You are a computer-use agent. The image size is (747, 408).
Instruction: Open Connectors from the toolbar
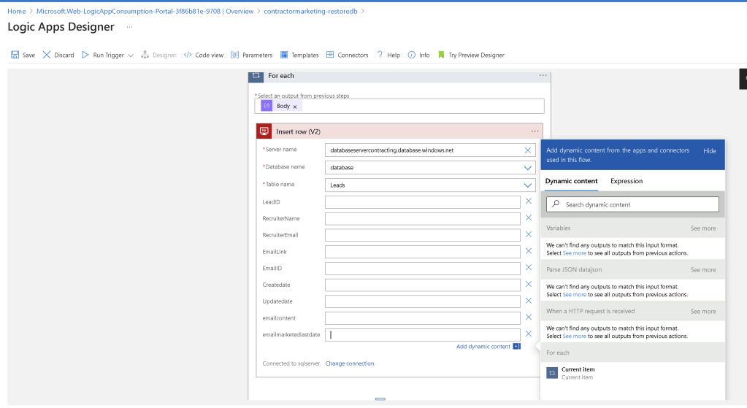click(x=348, y=55)
